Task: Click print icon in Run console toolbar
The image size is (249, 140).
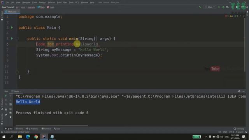Action: tap(11, 113)
